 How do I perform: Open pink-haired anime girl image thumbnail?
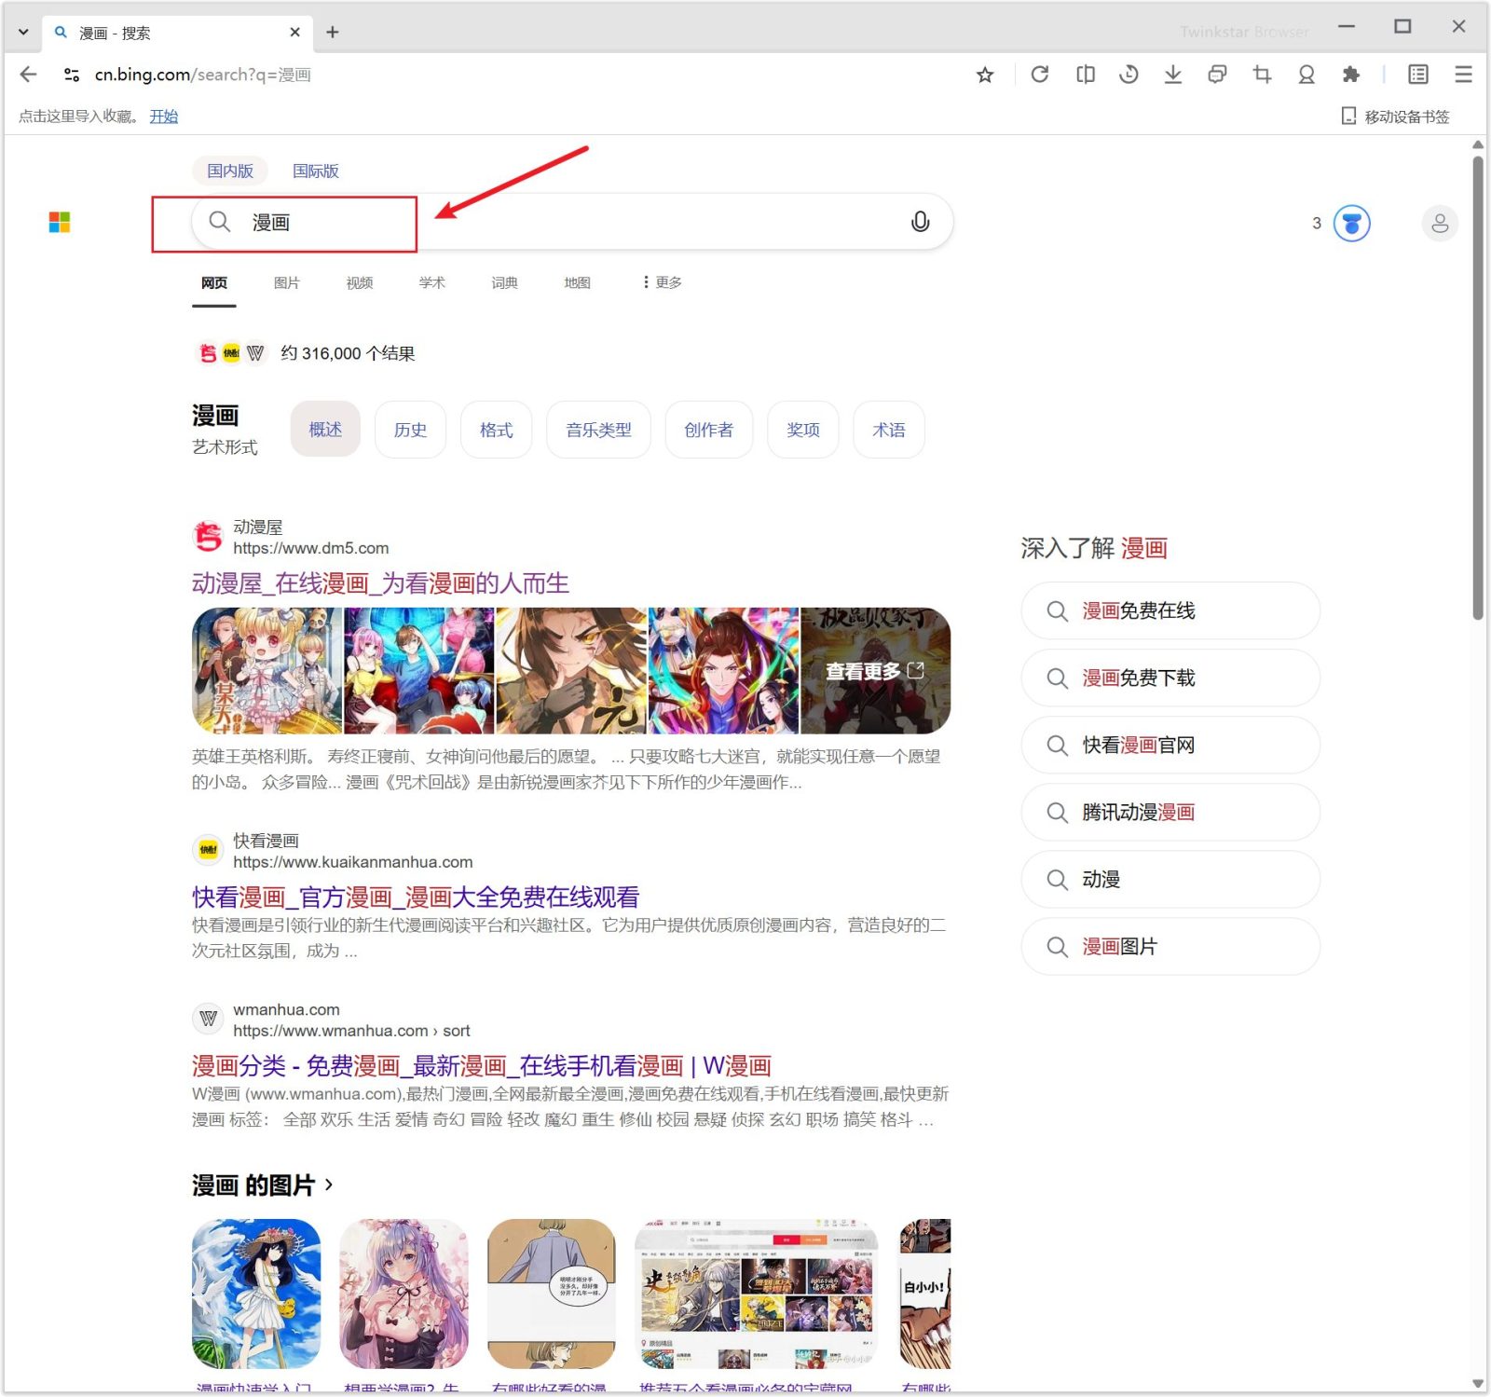(x=404, y=1294)
